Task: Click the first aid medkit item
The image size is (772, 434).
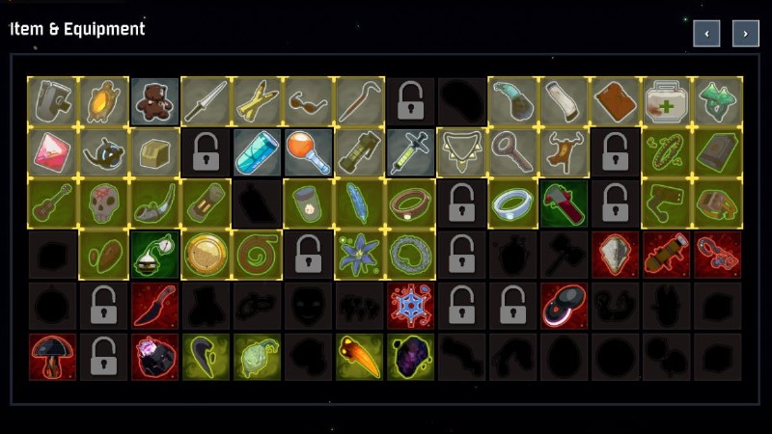Action: click(666, 101)
